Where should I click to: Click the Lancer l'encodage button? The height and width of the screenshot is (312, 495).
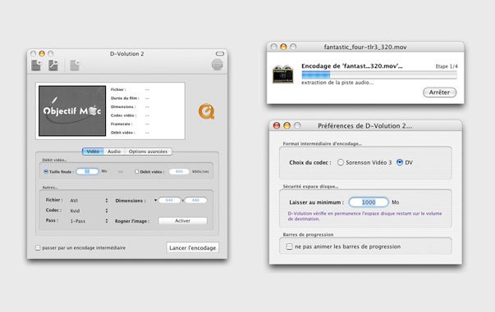tap(193, 248)
